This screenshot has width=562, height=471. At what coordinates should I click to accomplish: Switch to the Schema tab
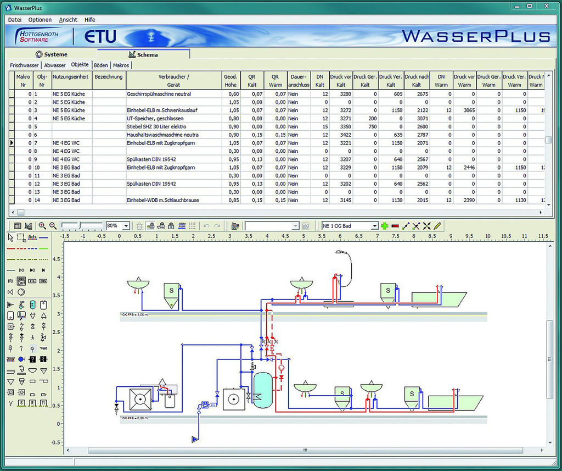coord(143,54)
